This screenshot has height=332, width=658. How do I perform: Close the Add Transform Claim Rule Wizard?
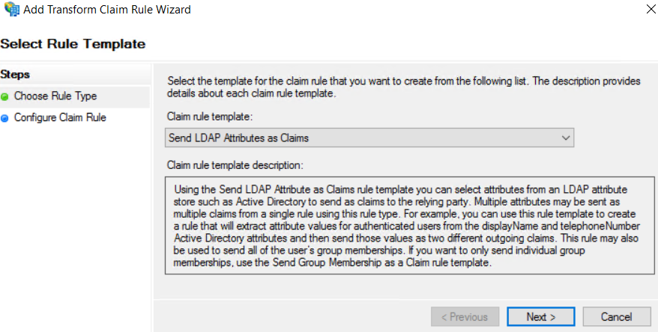point(651,9)
